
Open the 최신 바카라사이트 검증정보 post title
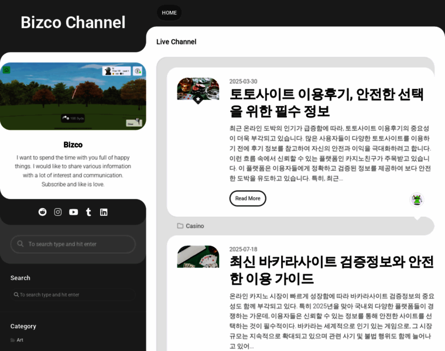(331, 270)
